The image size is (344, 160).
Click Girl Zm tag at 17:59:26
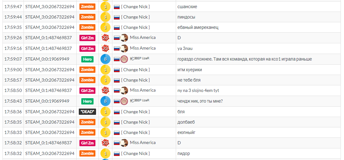point(87,38)
